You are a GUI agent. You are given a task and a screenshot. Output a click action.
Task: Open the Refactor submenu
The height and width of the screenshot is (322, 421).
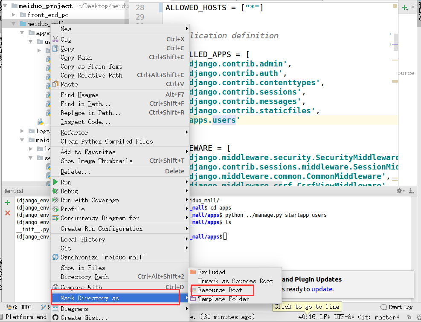tap(120, 132)
